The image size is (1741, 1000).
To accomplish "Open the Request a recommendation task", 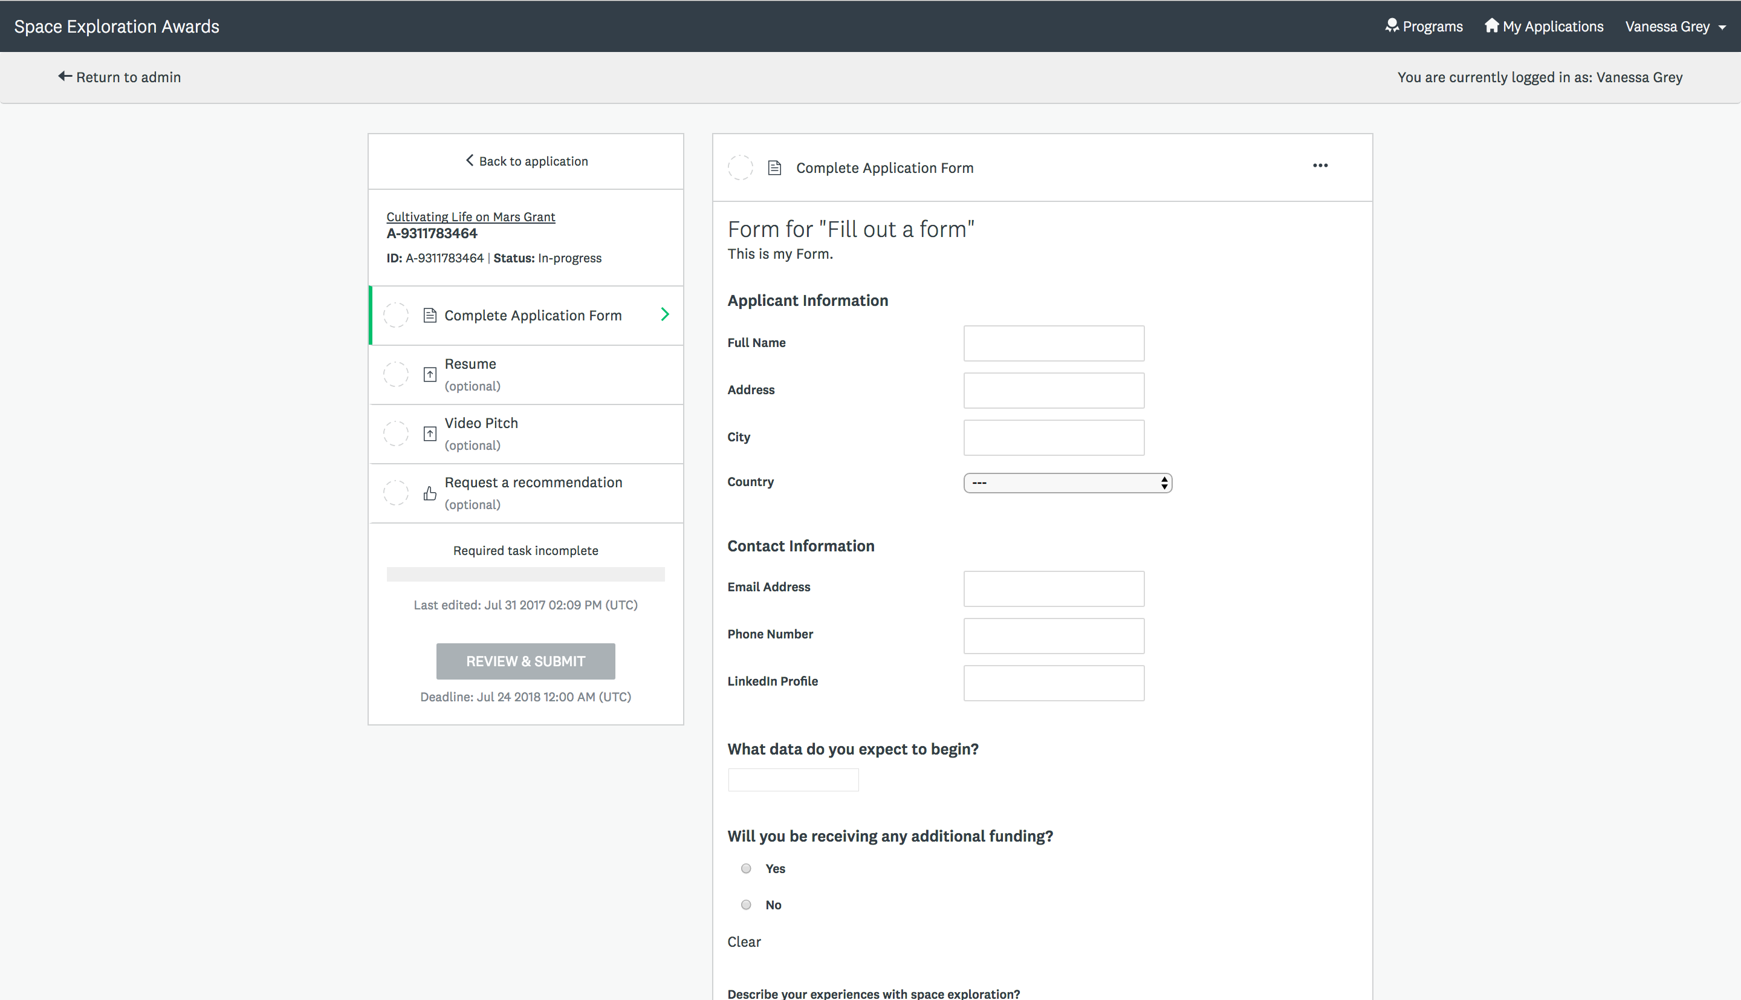I will (x=533, y=483).
